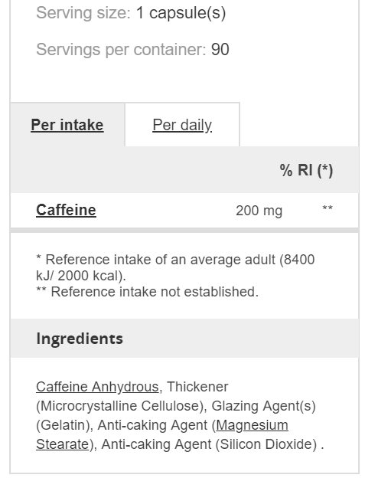The image size is (365, 478).
Task: Switch to the Per intake tab
Action: click(67, 125)
